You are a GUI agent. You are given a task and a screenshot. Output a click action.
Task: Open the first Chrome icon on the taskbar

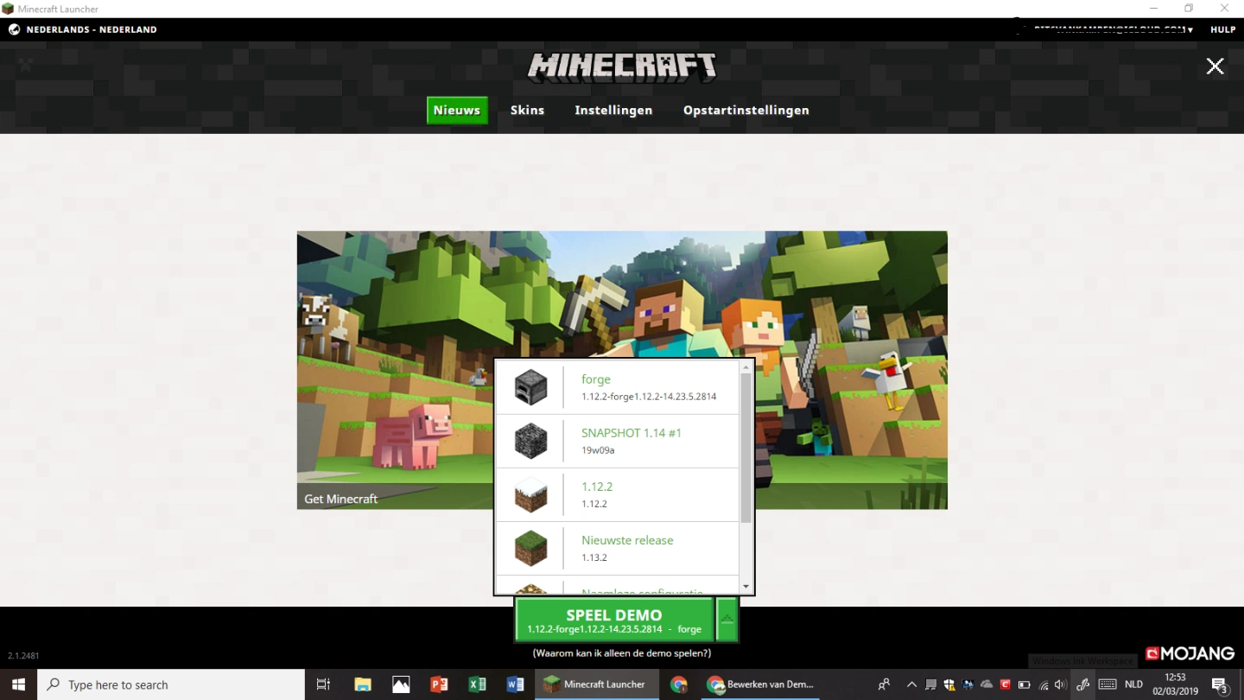click(679, 684)
